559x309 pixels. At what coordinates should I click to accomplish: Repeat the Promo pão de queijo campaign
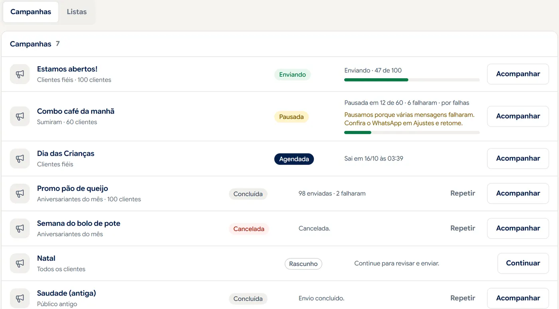click(x=463, y=193)
